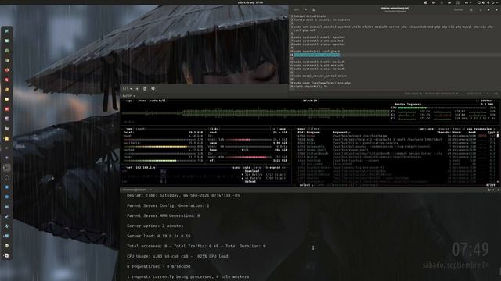Click the 'sudo mysql_secure_installation' line
Image resolution: width=501 pixels, height=281 pixels.
pos(320,76)
